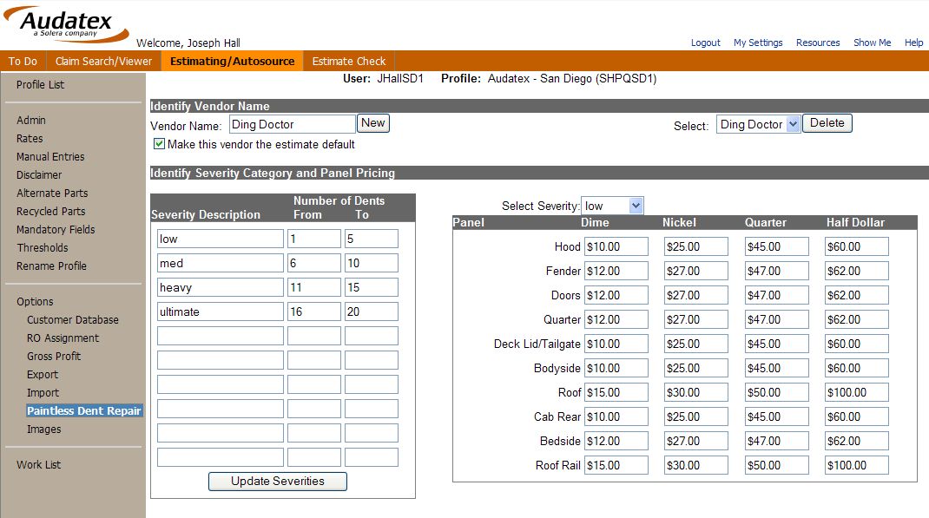This screenshot has width=929, height=518.
Task: Open the Admin sidebar item
Action: click(30, 121)
